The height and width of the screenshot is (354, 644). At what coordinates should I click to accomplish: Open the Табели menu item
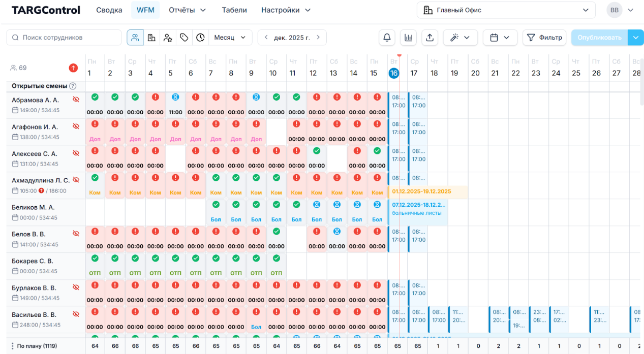[x=234, y=10]
